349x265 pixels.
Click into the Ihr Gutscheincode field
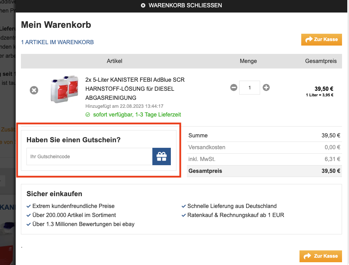[x=89, y=156]
